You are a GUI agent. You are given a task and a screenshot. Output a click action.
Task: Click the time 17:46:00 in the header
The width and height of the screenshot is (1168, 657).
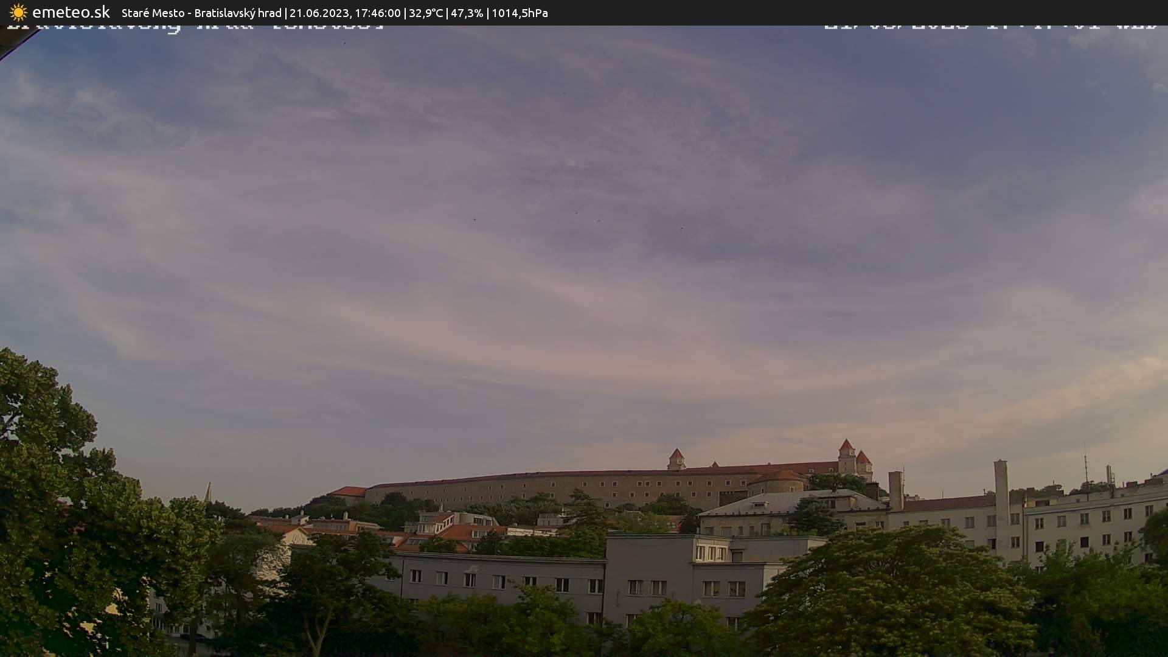[380, 13]
